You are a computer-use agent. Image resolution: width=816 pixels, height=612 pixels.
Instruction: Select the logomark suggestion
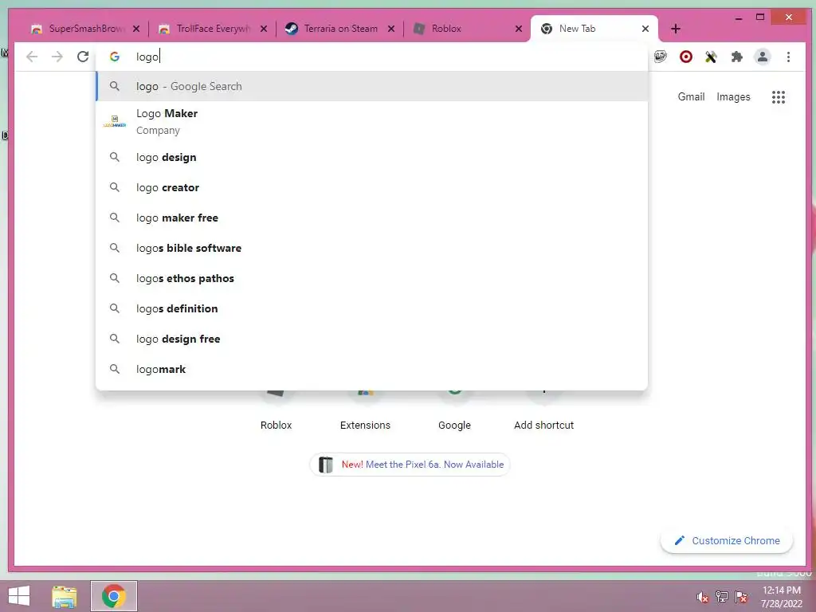(371, 369)
